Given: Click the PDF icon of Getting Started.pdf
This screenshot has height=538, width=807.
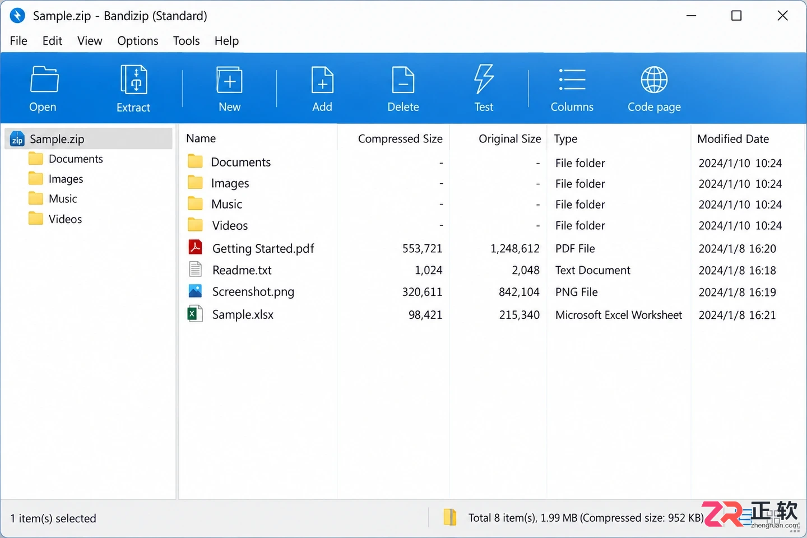Looking at the screenshot, I should [195, 247].
